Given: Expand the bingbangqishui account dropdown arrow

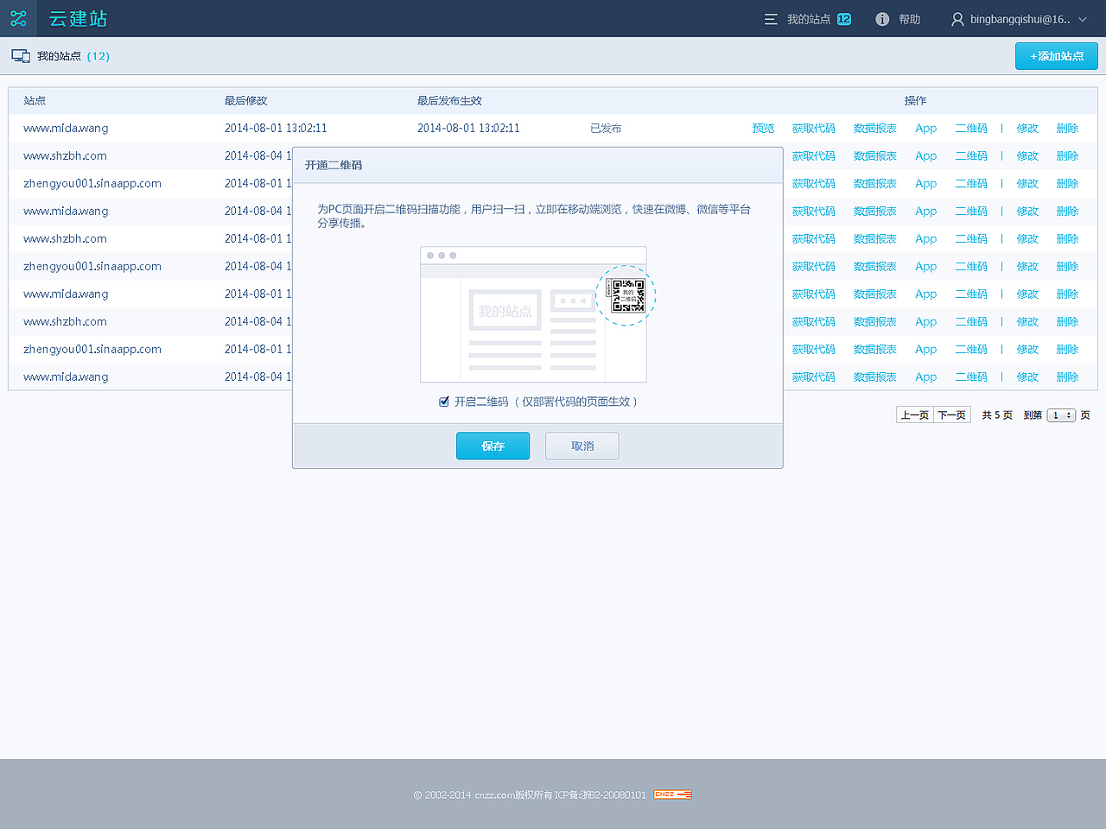Looking at the screenshot, I should pos(1083,19).
